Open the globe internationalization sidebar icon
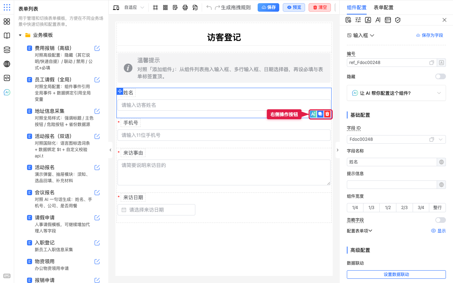Viewport: 453px width, 283px height. [x=7, y=64]
